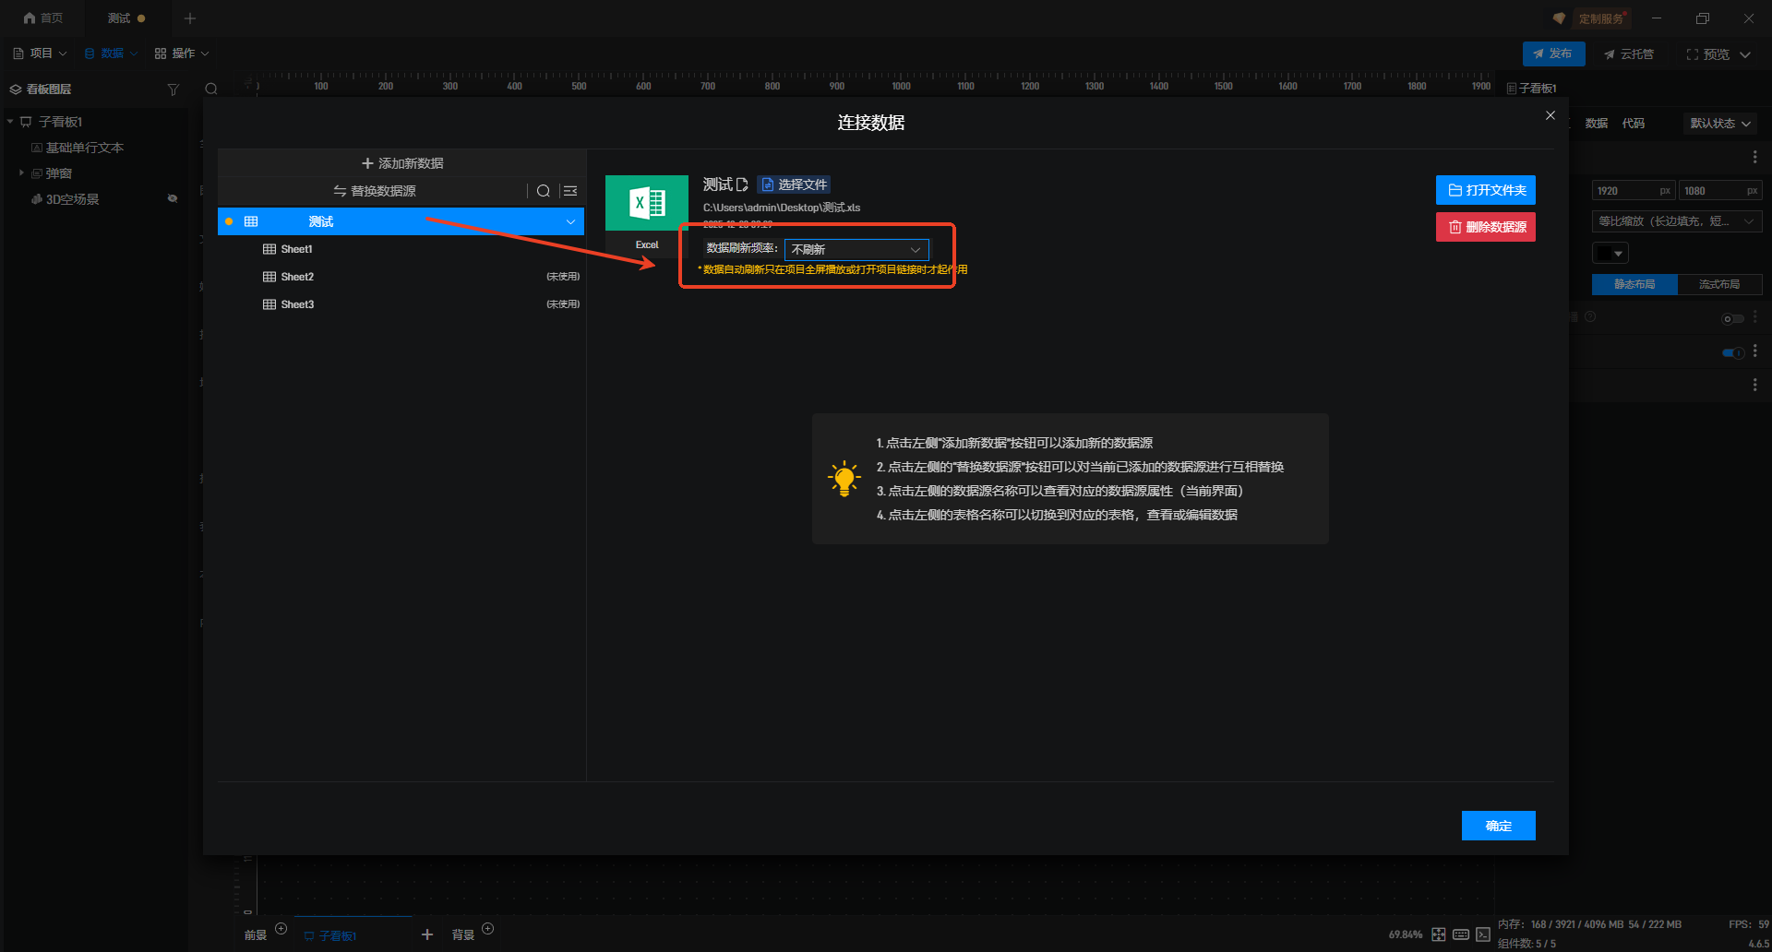
Task: Collapse the 测试 data source chevron
Action: [x=570, y=221]
